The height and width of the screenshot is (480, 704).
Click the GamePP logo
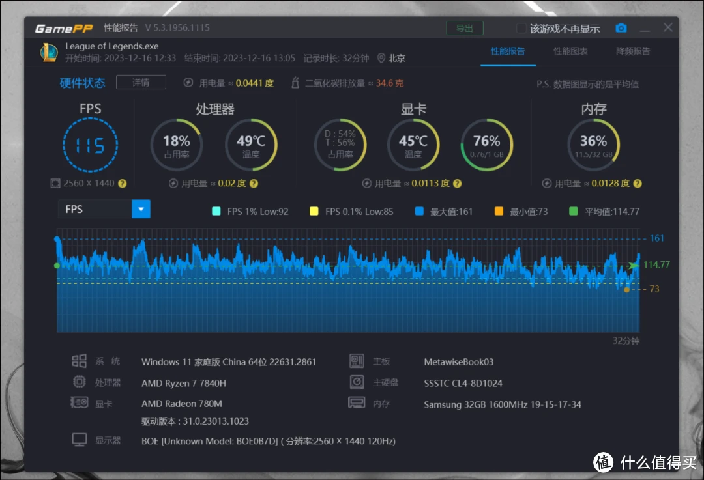[x=64, y=28]
